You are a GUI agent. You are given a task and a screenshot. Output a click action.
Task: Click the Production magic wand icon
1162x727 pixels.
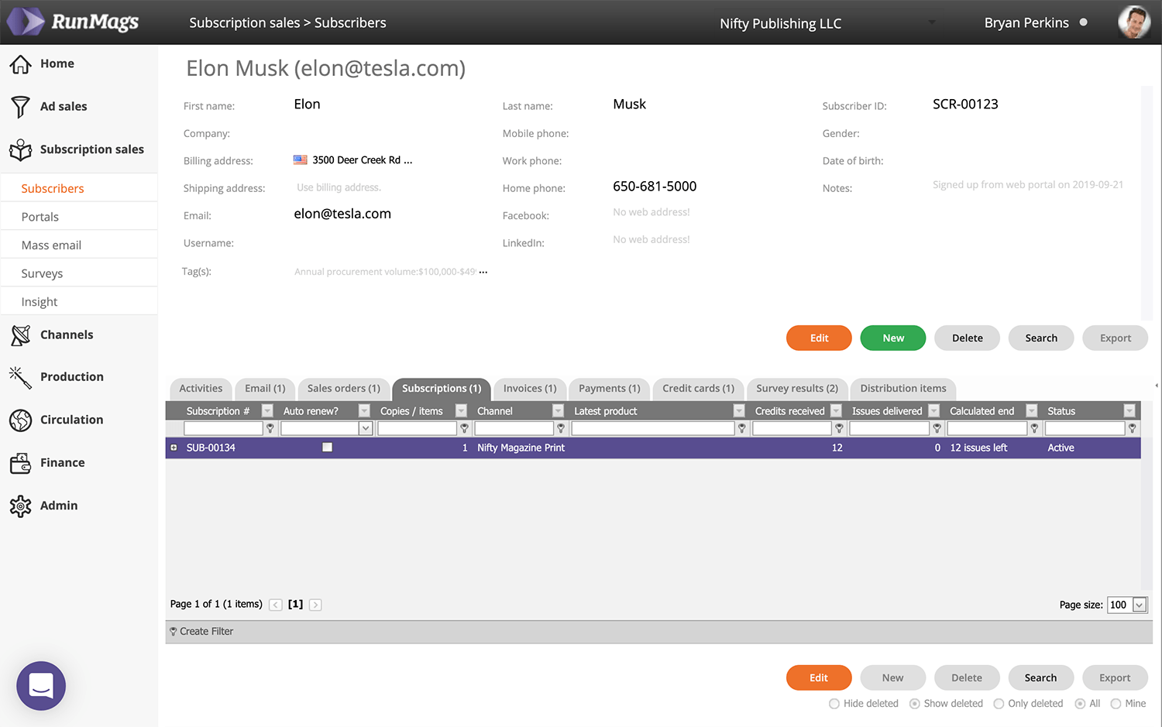pos(21,377)
